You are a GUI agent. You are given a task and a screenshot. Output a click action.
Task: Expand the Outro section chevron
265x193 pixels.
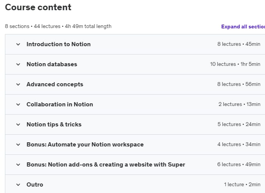coord(18,185)
